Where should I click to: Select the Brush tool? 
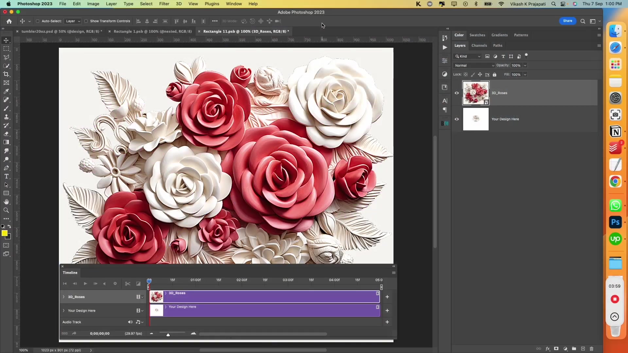[6, 108]
